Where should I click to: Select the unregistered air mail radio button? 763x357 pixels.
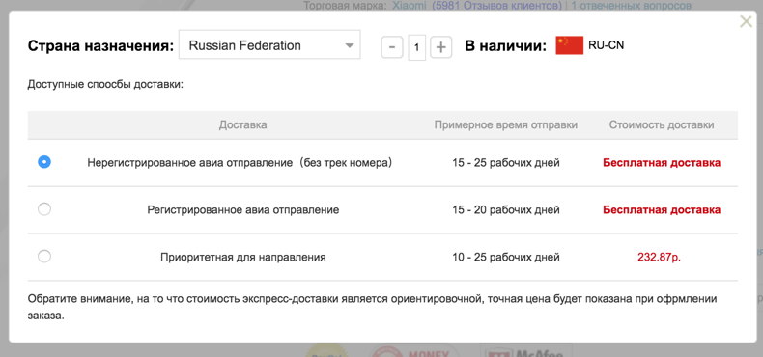click(44, 162)
